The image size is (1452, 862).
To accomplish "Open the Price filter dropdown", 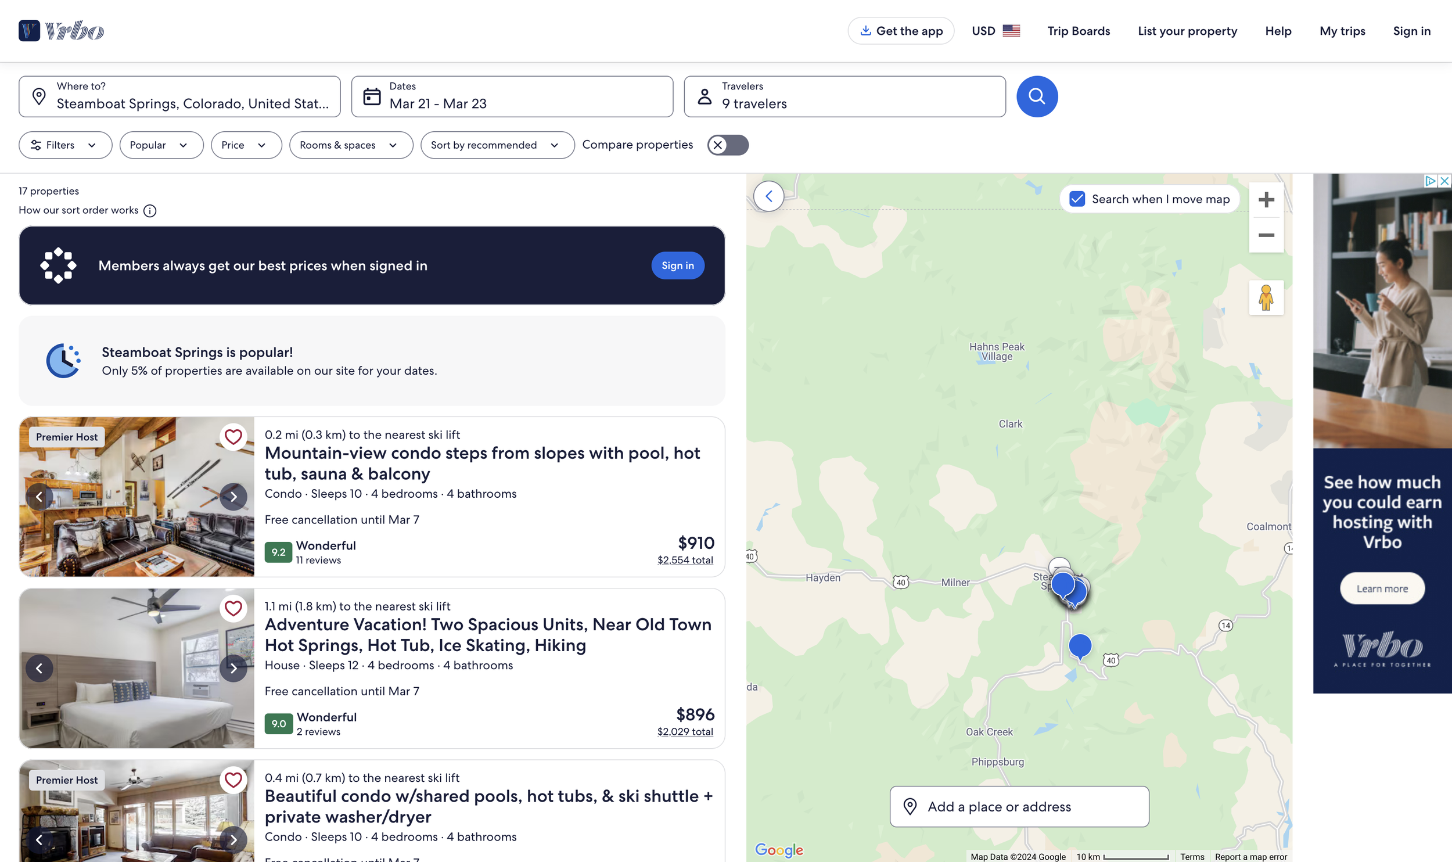I will pos(246,145).
